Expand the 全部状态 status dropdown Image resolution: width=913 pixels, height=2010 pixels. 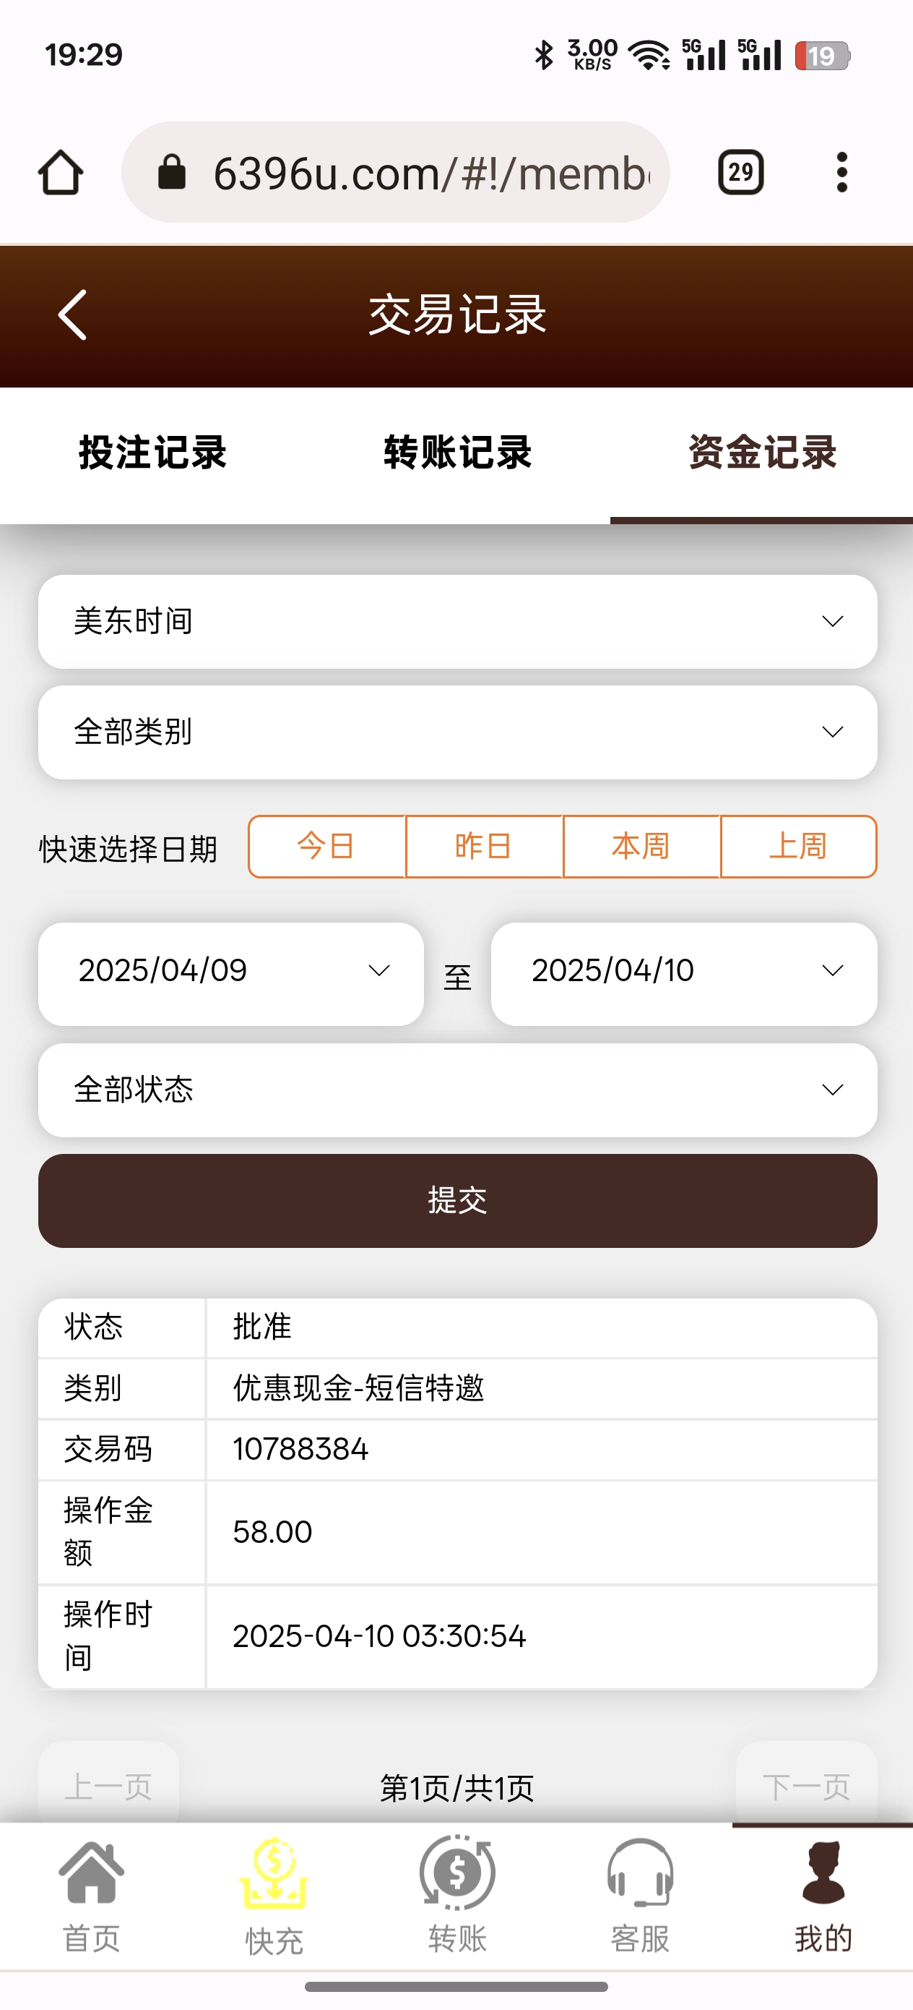pyautogui.click(x=457, y=1090)
